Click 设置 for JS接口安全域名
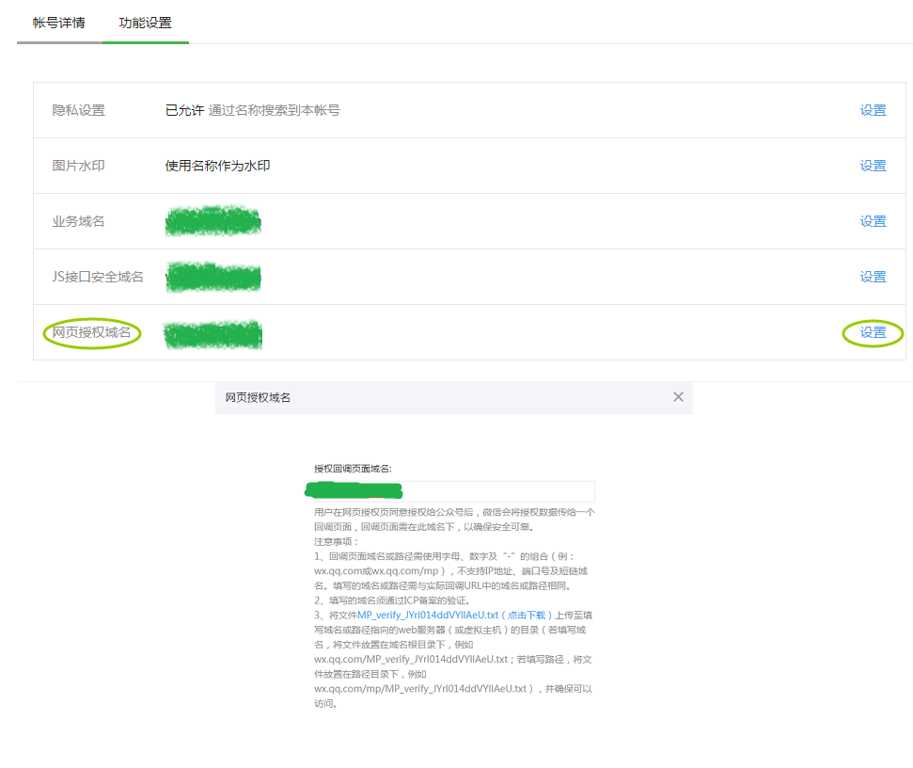This screenshot has height=768, width=913. [872, 276]
